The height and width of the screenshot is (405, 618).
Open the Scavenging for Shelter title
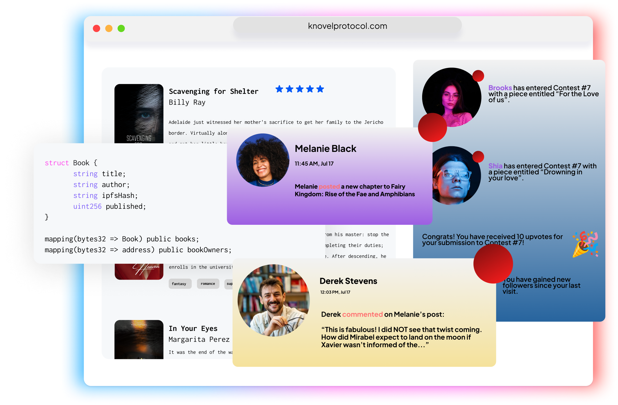tap(214, 92)
